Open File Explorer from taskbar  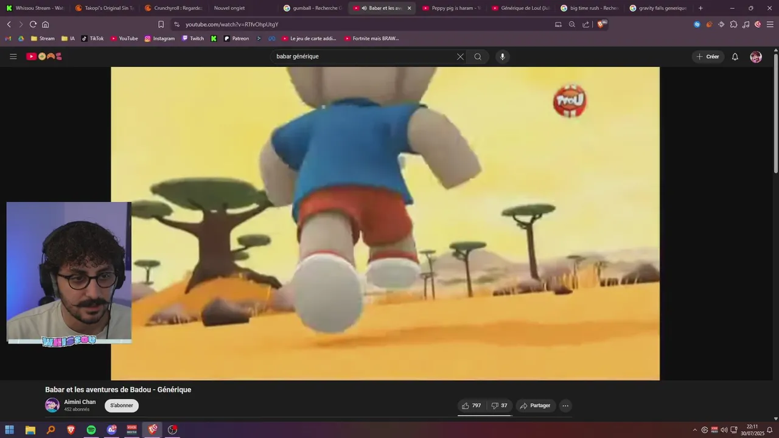pos(30,429)
